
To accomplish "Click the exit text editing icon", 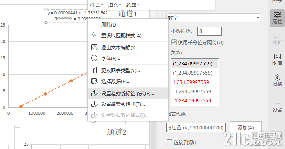I will [94, 47].
